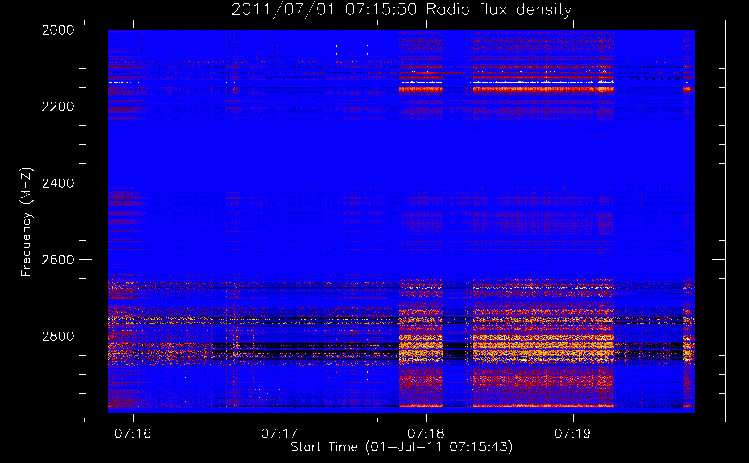The width and height of the screenshot is (749, 463).
Task: Select the 2400 frequency tick label
Action: coord(58,183)
